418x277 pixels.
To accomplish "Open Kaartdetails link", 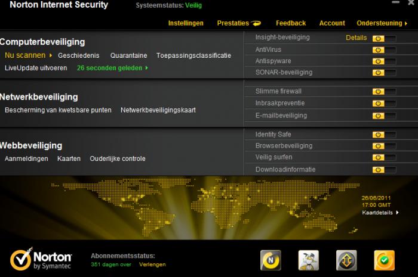I will tap(377, 213).
